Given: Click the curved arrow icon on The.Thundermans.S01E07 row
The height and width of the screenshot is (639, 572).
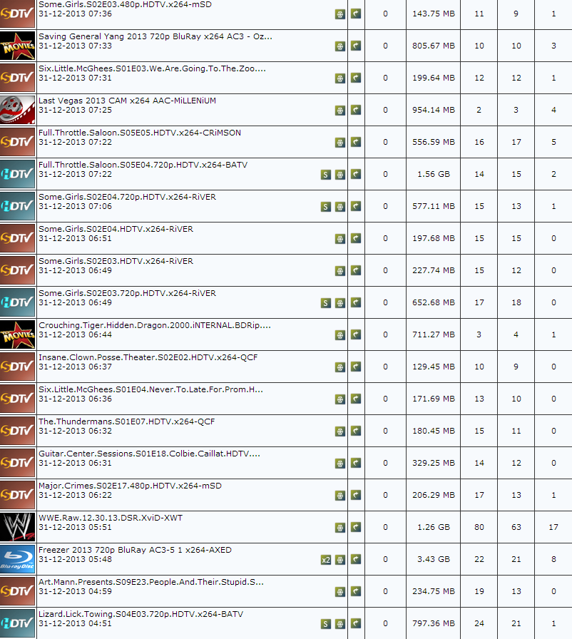Looking at the screenshot, I should [356, 431].
